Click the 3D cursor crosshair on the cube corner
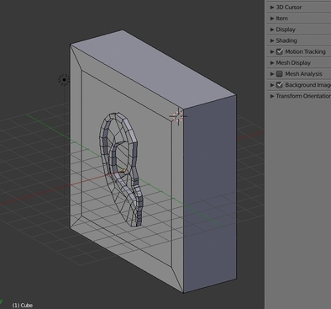The width and height of the screenshot is (331, 309). coord(178,116)
